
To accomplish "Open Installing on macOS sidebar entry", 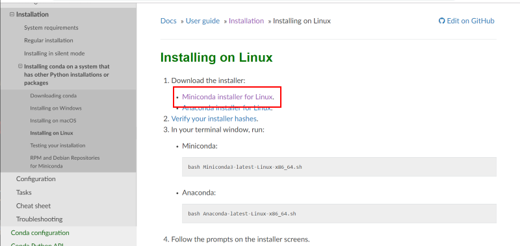I will [x=53, y=121].
